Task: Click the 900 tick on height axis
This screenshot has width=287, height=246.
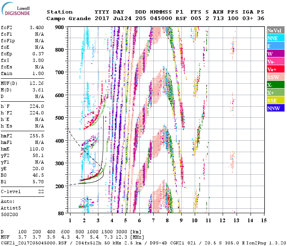Action: tap(59, 27)
